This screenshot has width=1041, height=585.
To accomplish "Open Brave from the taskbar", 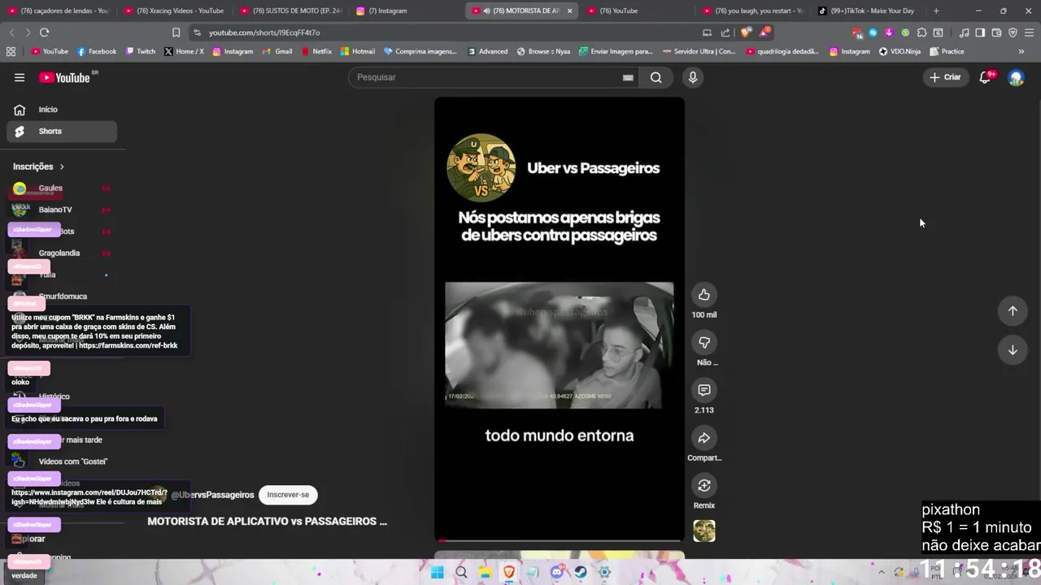I will (509, 572).
